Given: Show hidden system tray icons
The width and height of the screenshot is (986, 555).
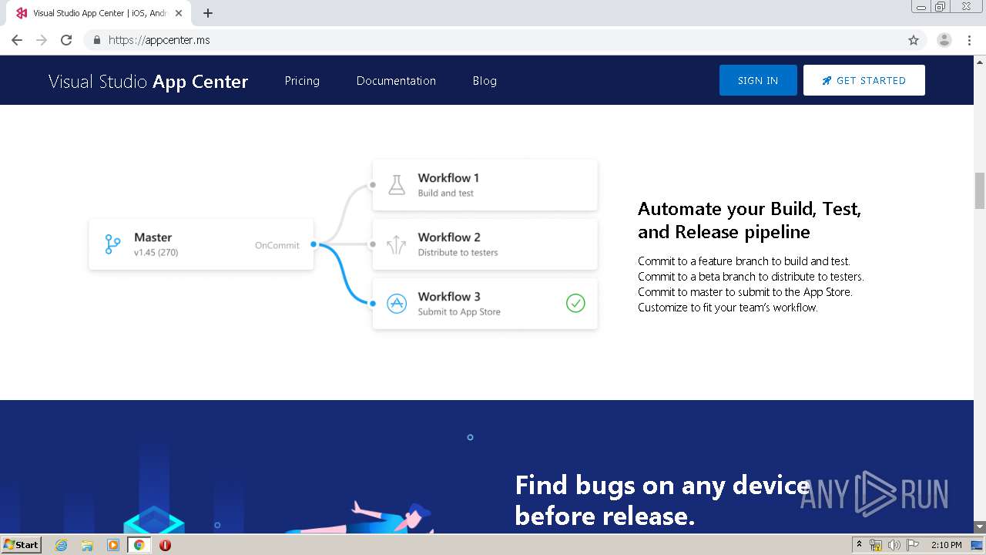Looking at the screenshot, I should (859, 545).
